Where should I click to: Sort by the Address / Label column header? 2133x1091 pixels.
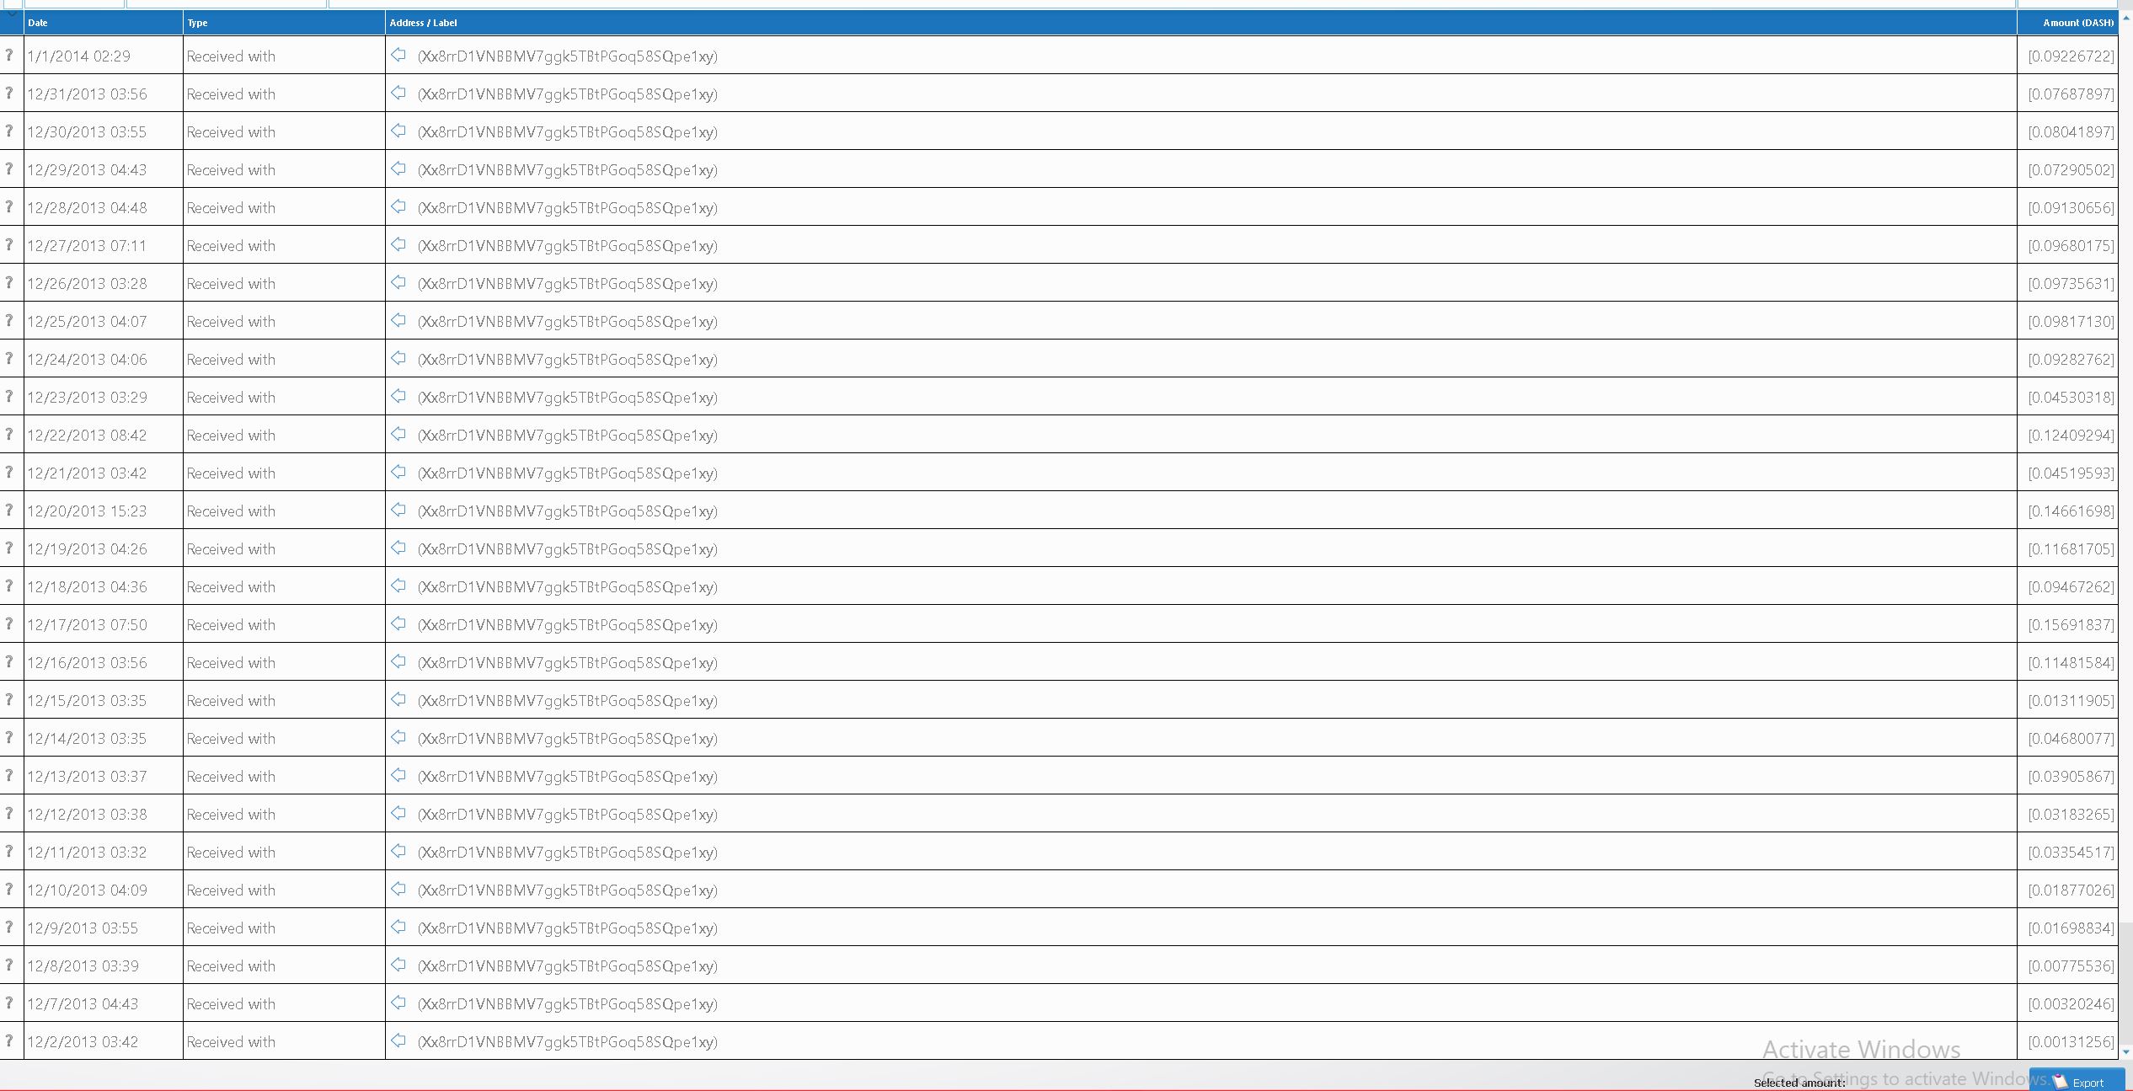point(1201,23)
